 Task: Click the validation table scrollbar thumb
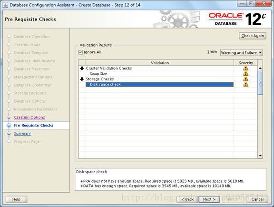[x=260, y=83]
